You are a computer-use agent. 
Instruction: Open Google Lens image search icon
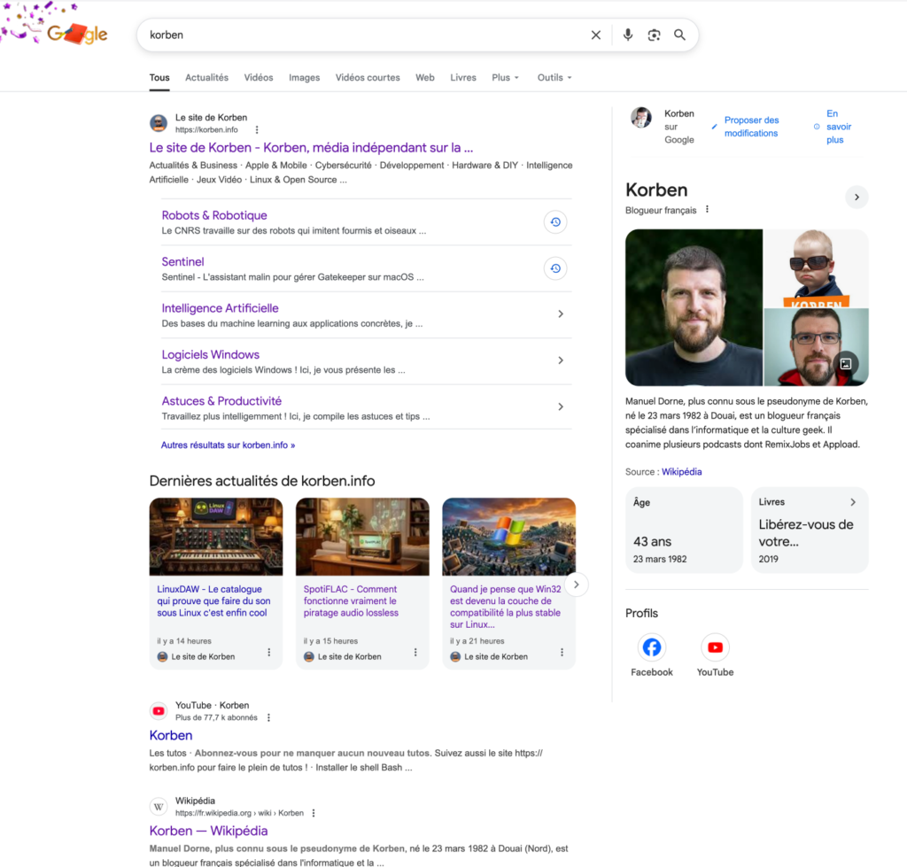pos(654,35)
